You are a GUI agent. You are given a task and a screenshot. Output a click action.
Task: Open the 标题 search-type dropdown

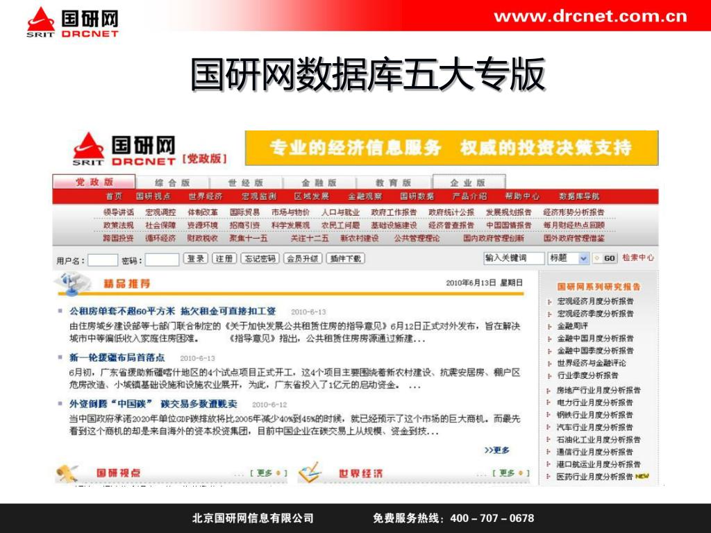point(569,258)
